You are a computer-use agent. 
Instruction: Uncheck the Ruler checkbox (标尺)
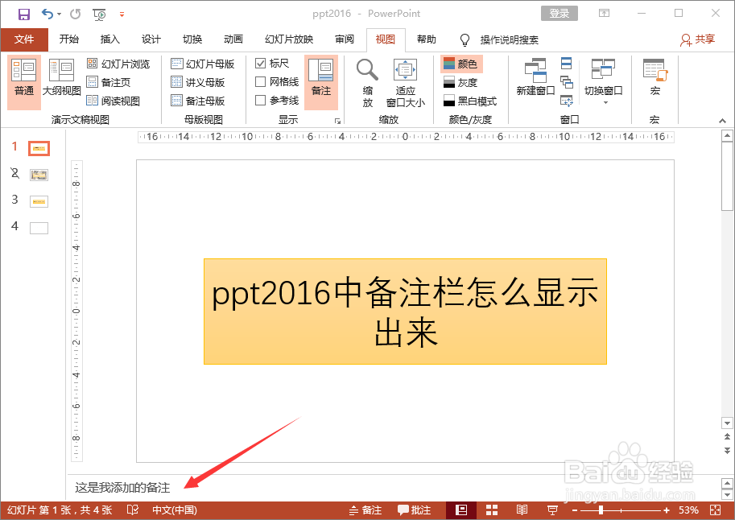[262, 63]
